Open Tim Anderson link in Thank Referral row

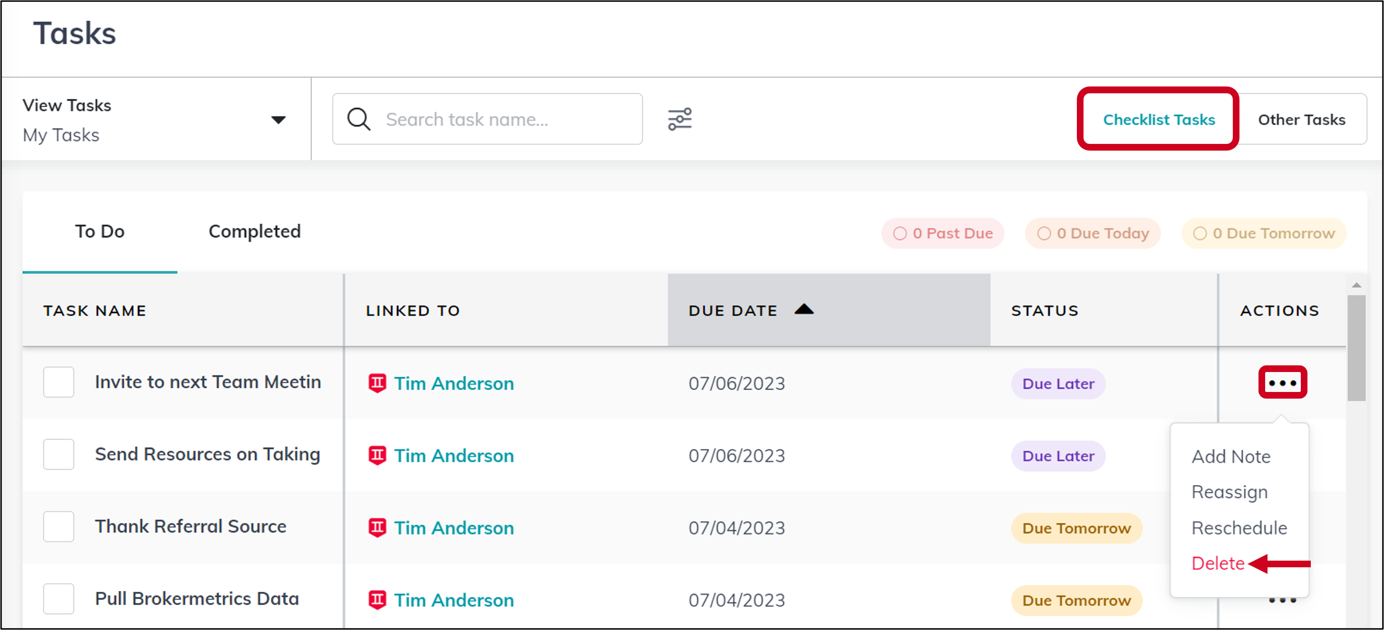pos(454,528)
